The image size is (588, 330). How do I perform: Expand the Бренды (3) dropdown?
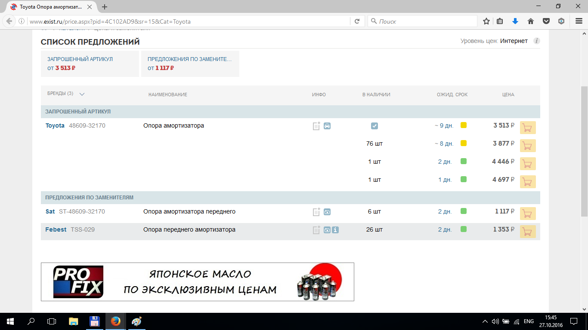click(82, 94)
